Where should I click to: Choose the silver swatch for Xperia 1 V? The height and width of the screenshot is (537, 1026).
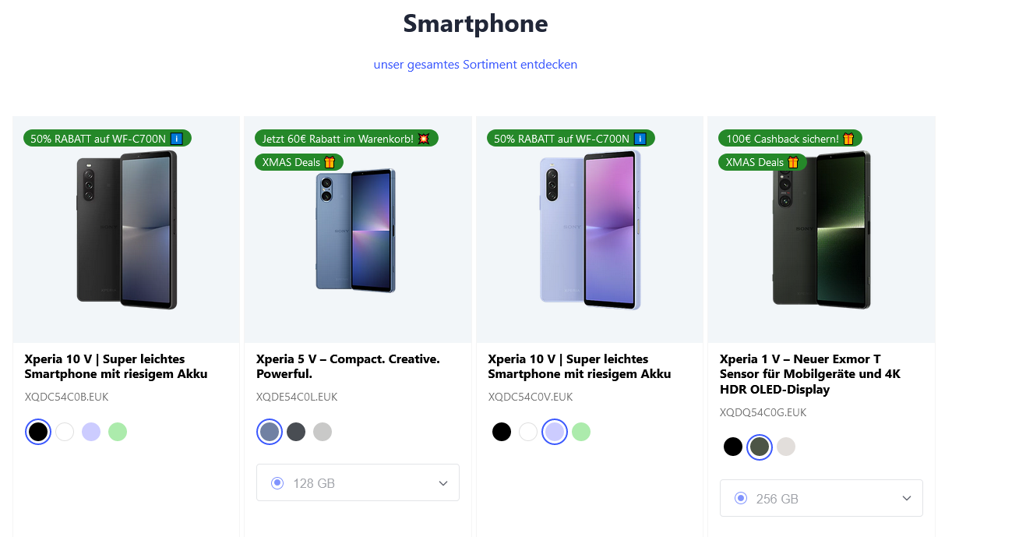[x=786, y=447]
